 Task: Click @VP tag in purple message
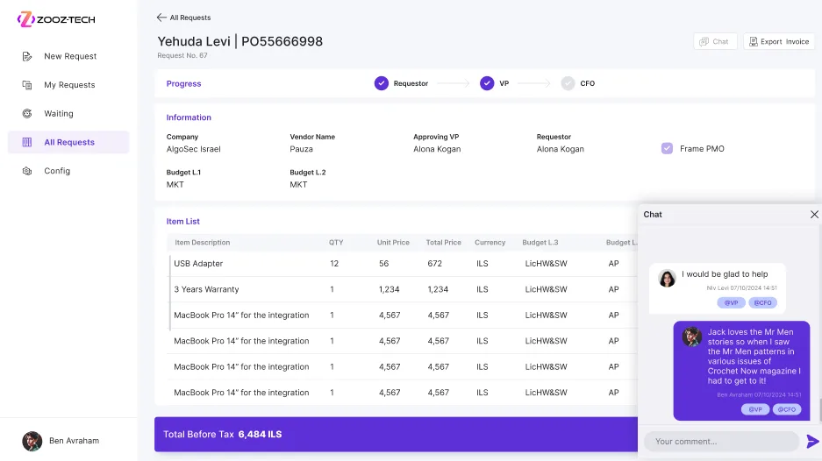755,409
